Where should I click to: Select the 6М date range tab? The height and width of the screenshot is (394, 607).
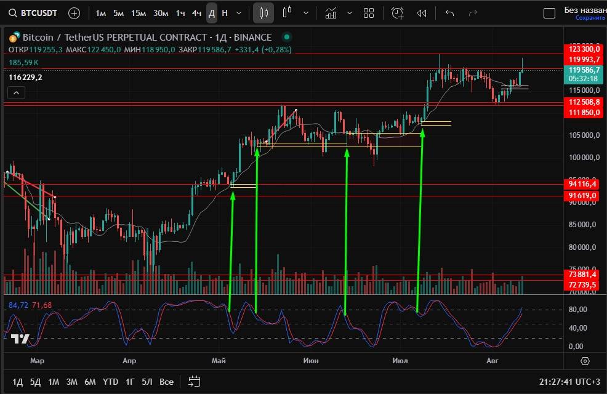(90, 382)
